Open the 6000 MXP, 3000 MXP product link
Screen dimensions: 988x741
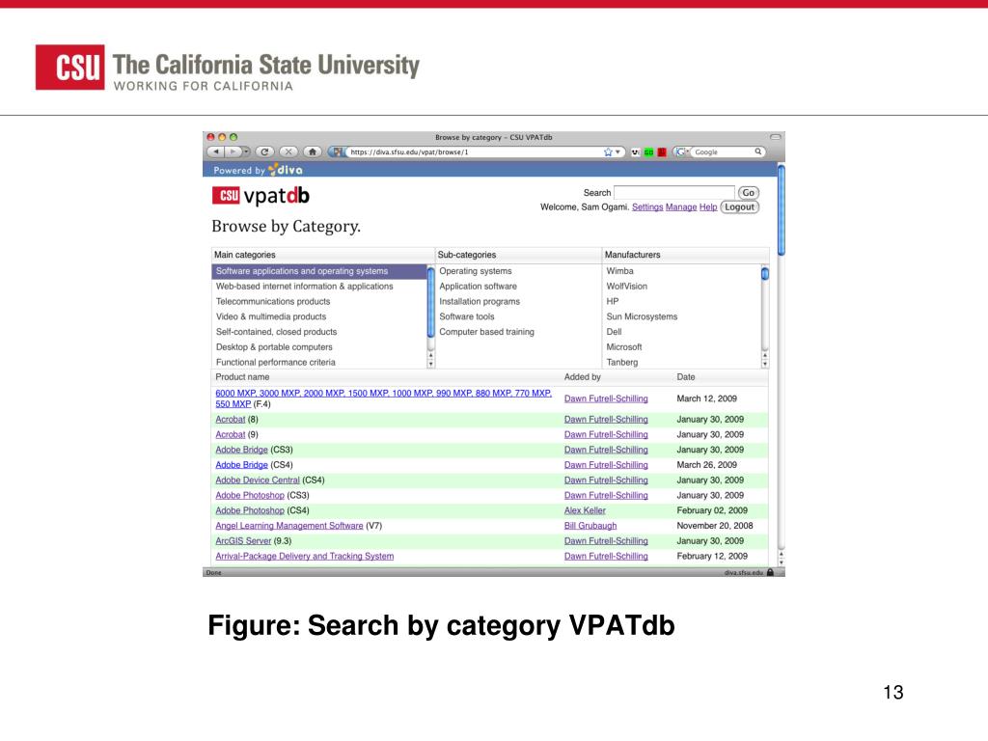click(384, 398)
